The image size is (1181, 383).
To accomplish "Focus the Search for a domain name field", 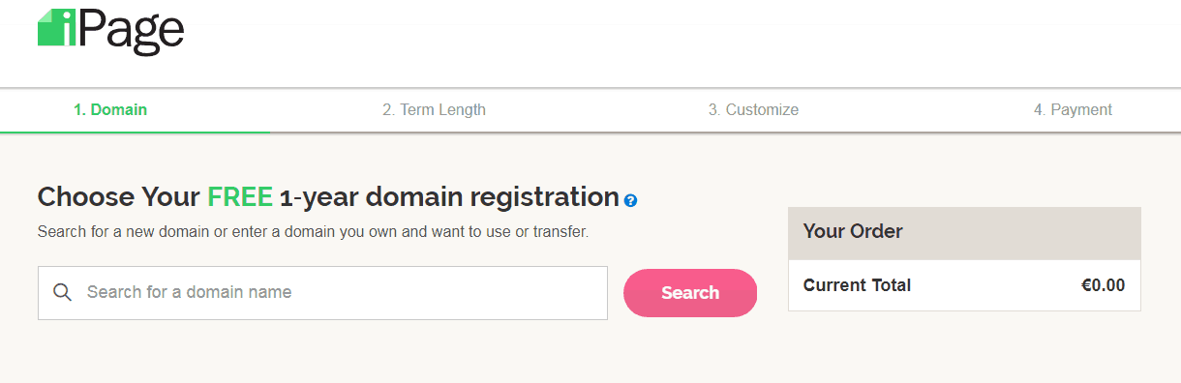I will click(x=322, y=292).
